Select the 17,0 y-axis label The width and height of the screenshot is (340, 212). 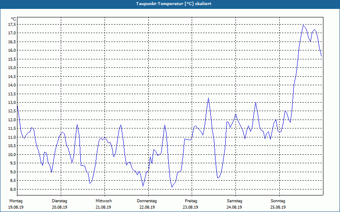[12, 33]
